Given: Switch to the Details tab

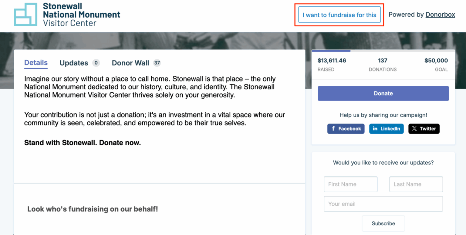Looking at the screenshot, I should tap(36, 63).
